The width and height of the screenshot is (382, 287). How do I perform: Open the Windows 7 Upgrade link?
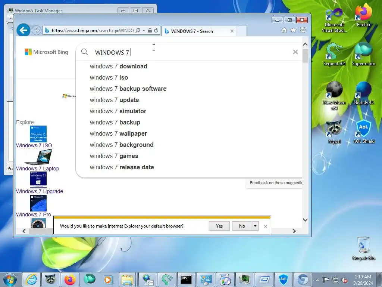click(40, 191)
